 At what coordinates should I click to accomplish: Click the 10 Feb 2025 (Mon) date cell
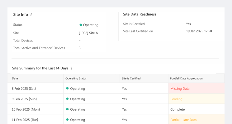(x=26, y=109)
